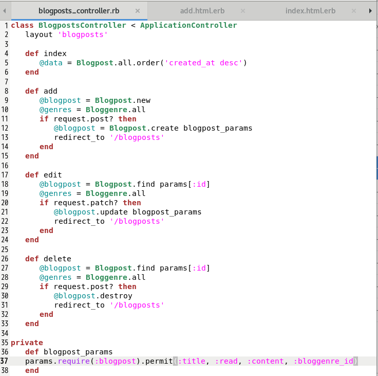Image resolution: width=378 pixels, height=376 pixels.
Task: Click the 'blogposts' layout string on line 2
Action: tap(83, 34)
